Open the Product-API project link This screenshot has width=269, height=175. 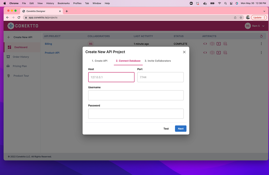tap(52, 53)
